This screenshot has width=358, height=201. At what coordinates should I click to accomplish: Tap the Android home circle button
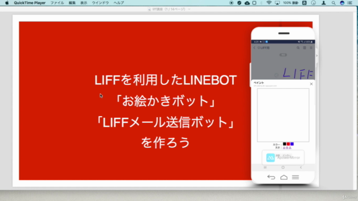click(x=283, y=167)
